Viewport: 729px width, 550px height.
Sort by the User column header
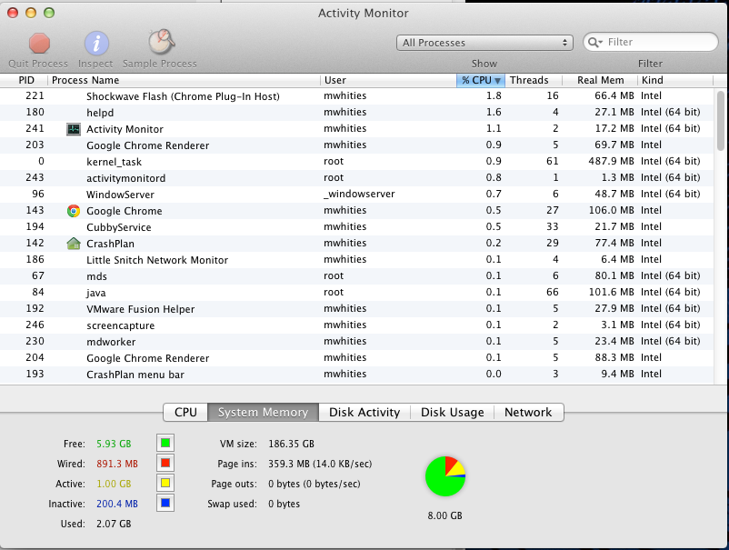(388, 80)
